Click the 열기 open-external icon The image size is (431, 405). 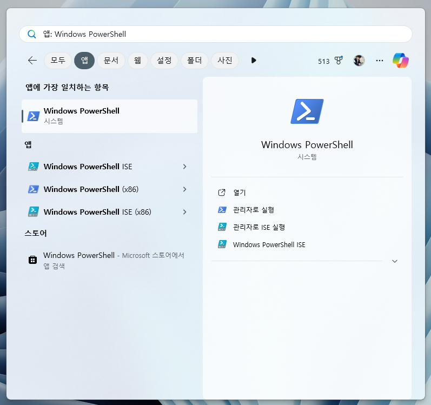pyautogui.click(x=222, y=192)
